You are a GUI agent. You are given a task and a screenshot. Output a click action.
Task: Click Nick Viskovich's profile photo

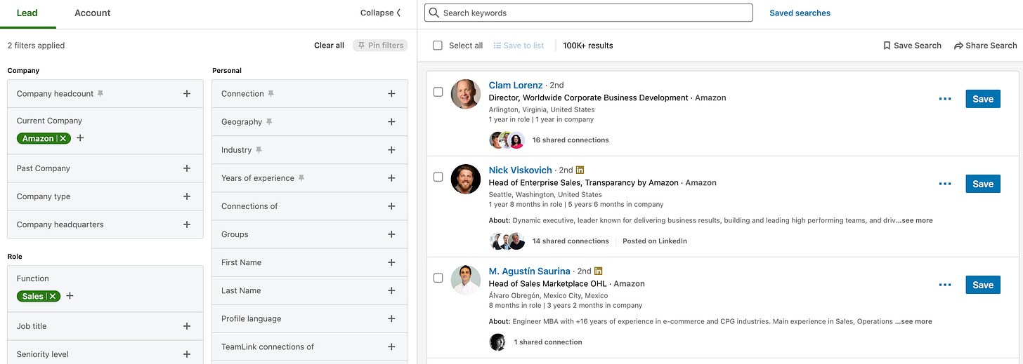465,179
